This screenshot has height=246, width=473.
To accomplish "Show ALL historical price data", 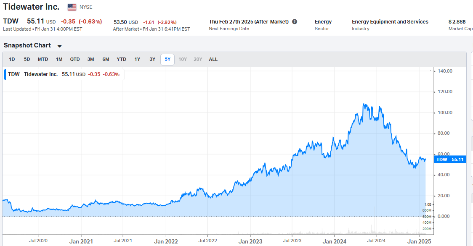I will pyautogui.click(x=213, y=59).
